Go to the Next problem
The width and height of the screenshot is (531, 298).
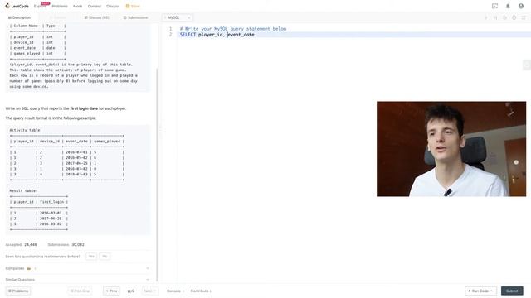[x=149, y=291]
